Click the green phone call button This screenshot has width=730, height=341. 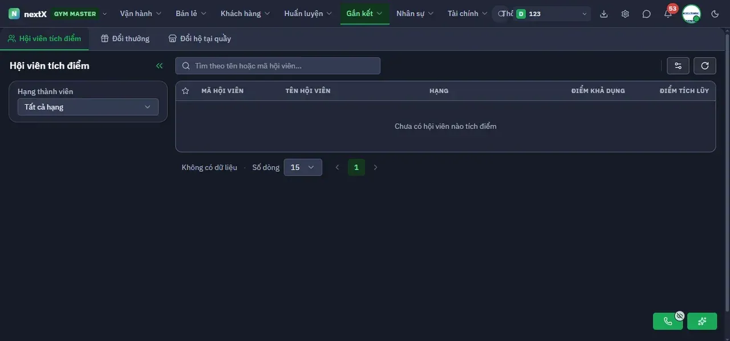[668, 321]
